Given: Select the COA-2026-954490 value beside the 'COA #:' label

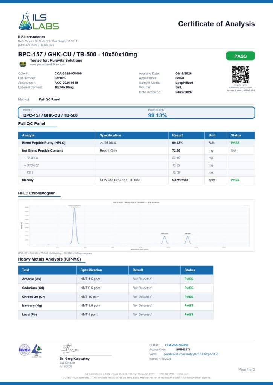Looking at the screenshot, I should coord(68,73).
